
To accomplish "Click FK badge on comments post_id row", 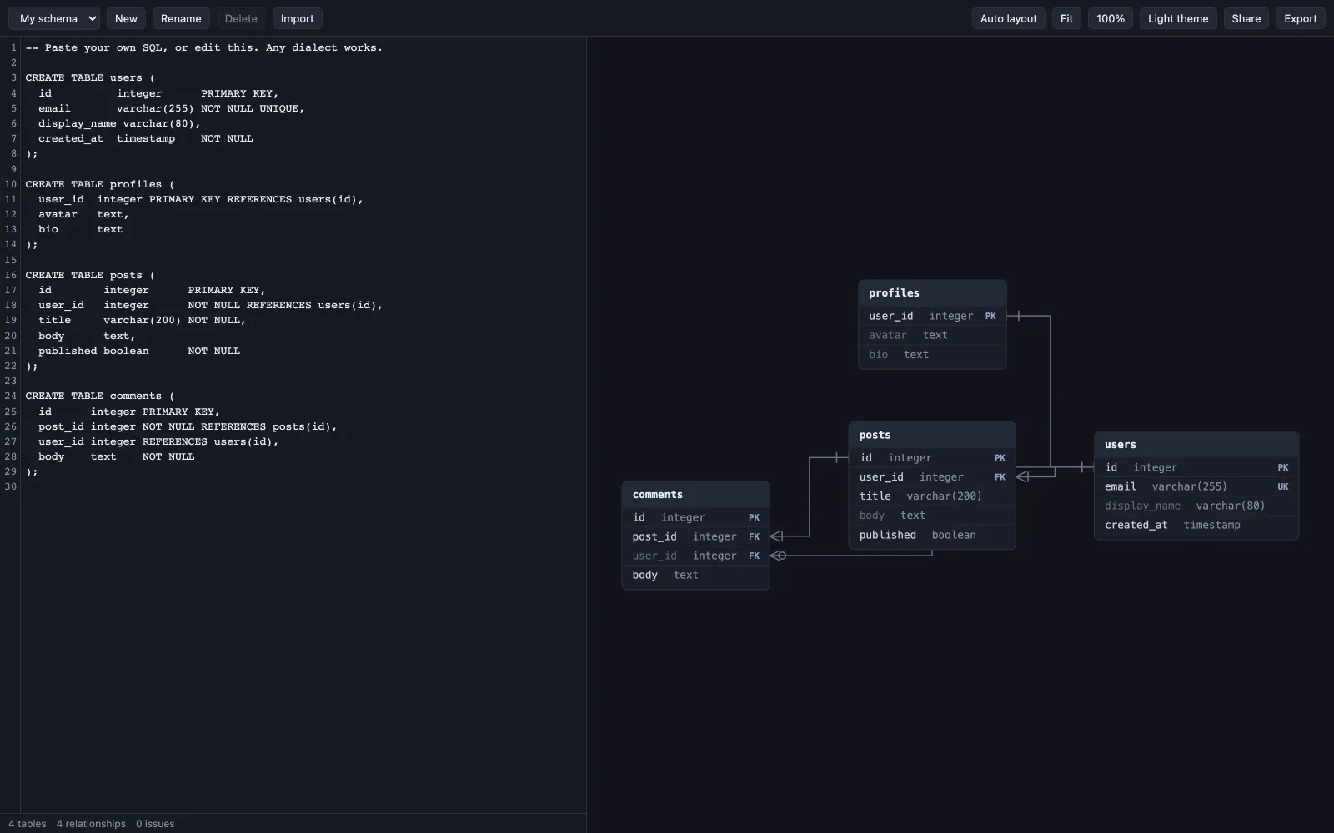I will tap(754, 536).
